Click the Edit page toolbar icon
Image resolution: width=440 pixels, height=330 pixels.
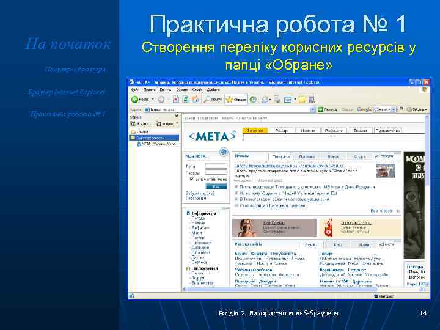(x=288, y=100)
